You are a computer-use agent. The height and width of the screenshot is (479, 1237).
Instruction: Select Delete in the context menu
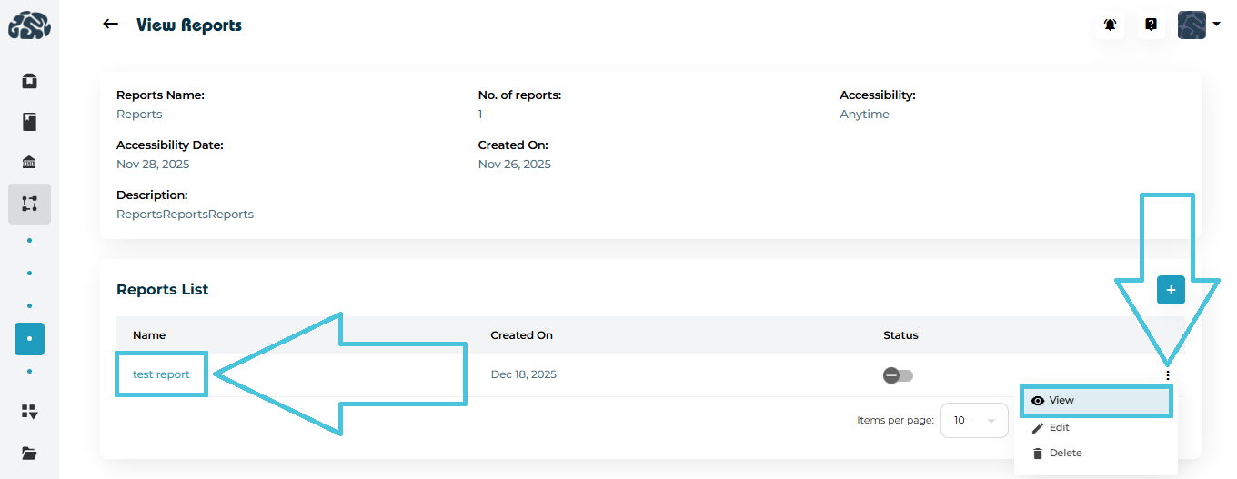(x=1064, y=453)
